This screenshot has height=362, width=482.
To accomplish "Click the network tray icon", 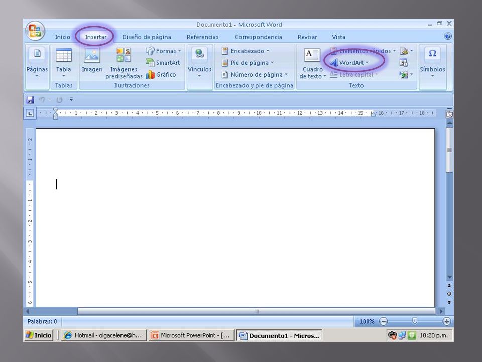I will click(x=402, y=335).
